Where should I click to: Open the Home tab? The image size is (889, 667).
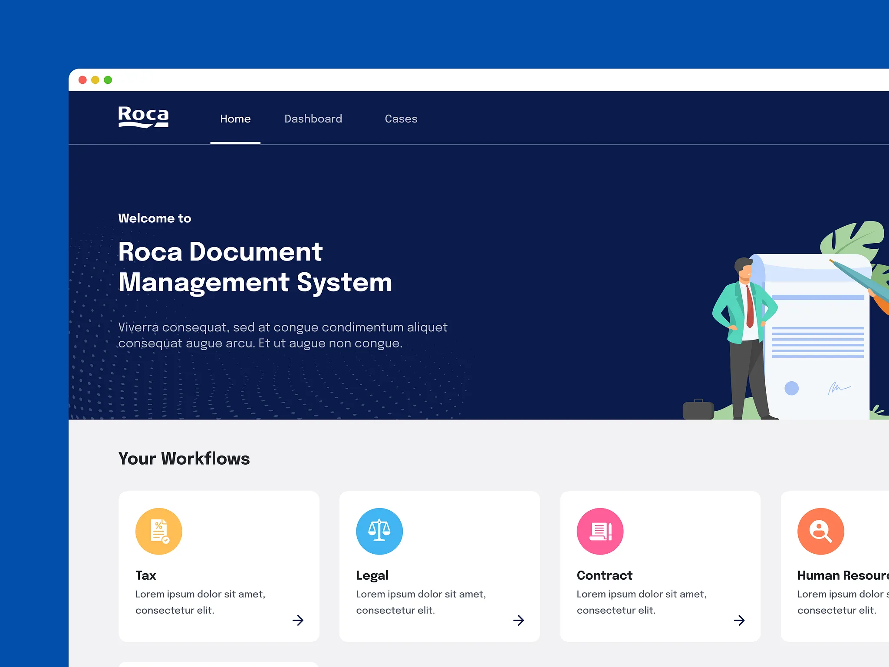point(235,119)
